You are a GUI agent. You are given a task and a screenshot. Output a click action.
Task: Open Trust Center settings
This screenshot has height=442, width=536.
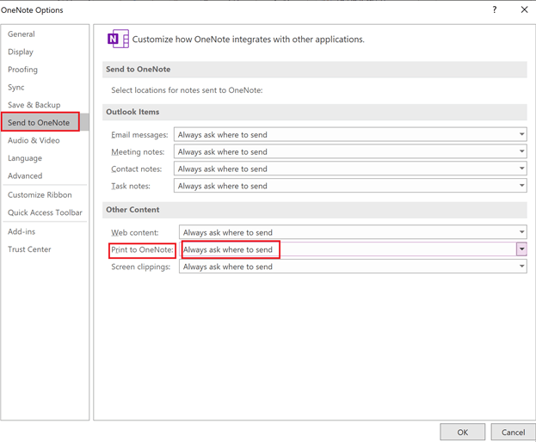(29, 249)
